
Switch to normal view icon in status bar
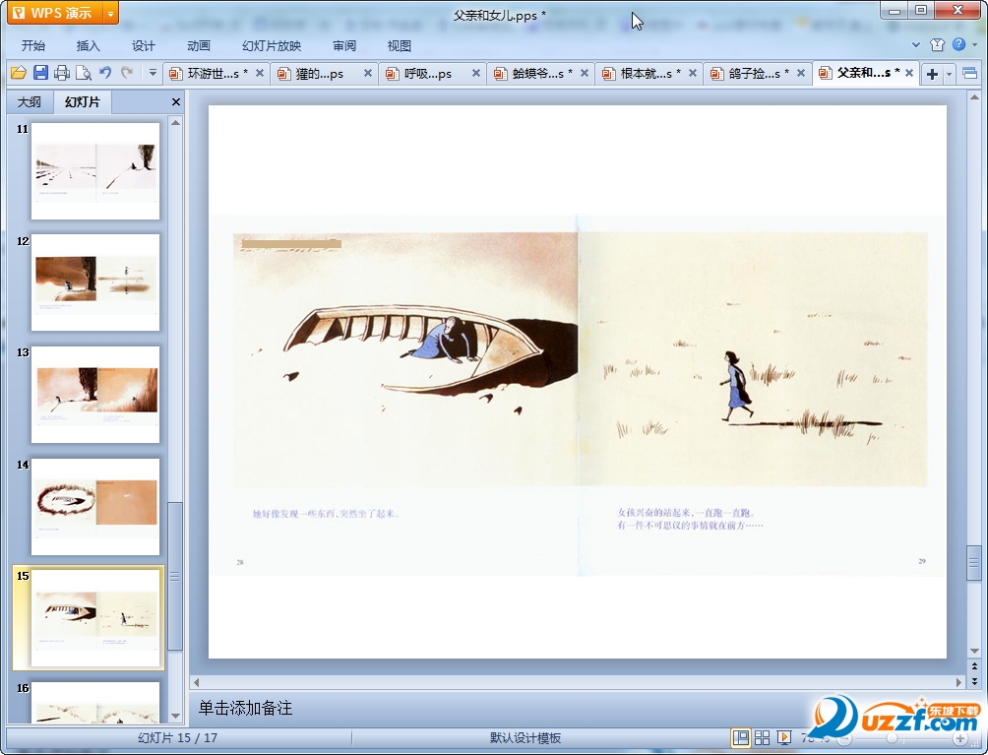[x=741, y=737]
